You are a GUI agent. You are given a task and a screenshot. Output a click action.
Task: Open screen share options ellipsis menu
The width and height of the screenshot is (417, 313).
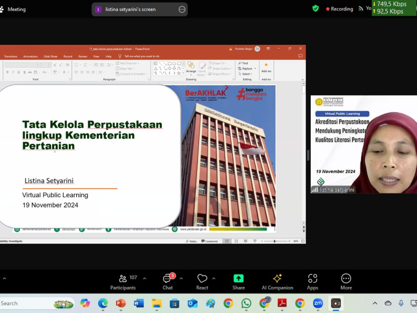(x=182, y=9)
